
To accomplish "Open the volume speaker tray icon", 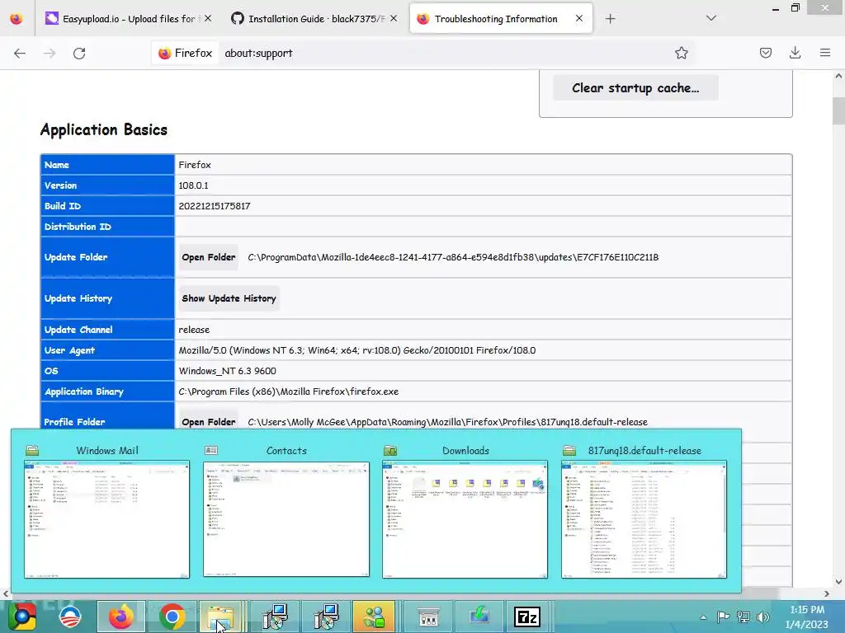I will [762, 617].
